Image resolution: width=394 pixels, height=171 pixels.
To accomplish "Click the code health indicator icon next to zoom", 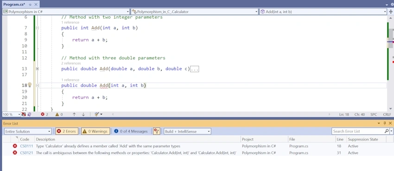I will click(24, 114).
